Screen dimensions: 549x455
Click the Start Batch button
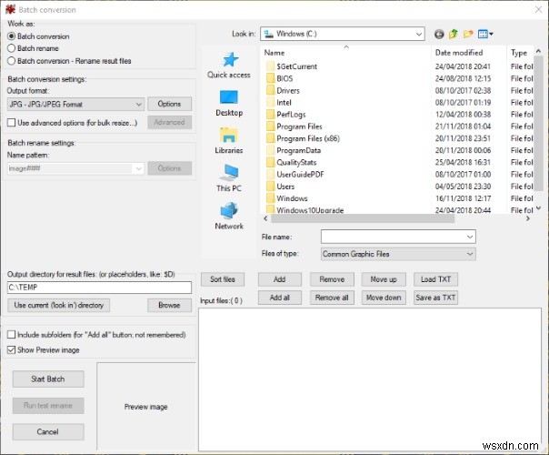(x=48, y=379)
